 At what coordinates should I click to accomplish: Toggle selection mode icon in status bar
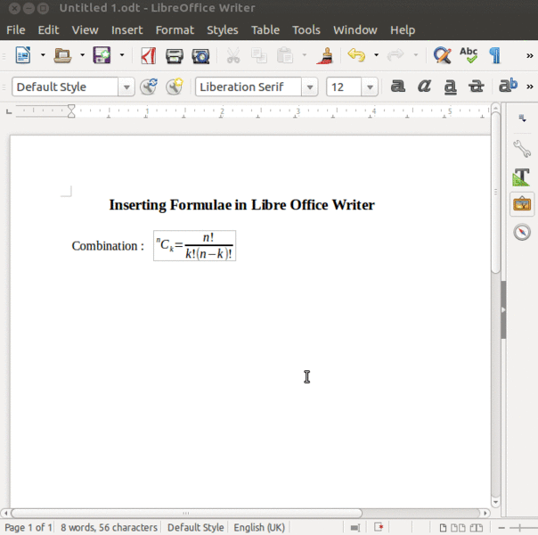tap(355, 528)
